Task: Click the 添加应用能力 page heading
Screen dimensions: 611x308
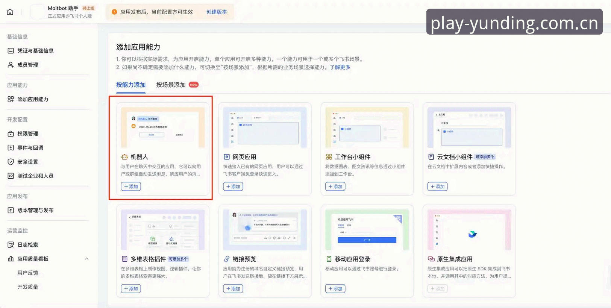Action: [138, 47]
